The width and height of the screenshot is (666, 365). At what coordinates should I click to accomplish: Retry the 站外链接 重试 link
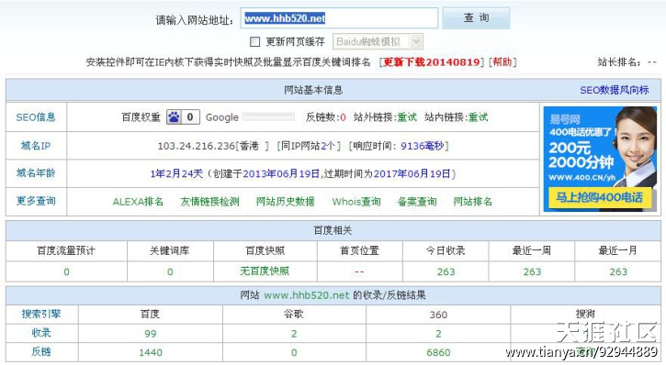point(407,117)
